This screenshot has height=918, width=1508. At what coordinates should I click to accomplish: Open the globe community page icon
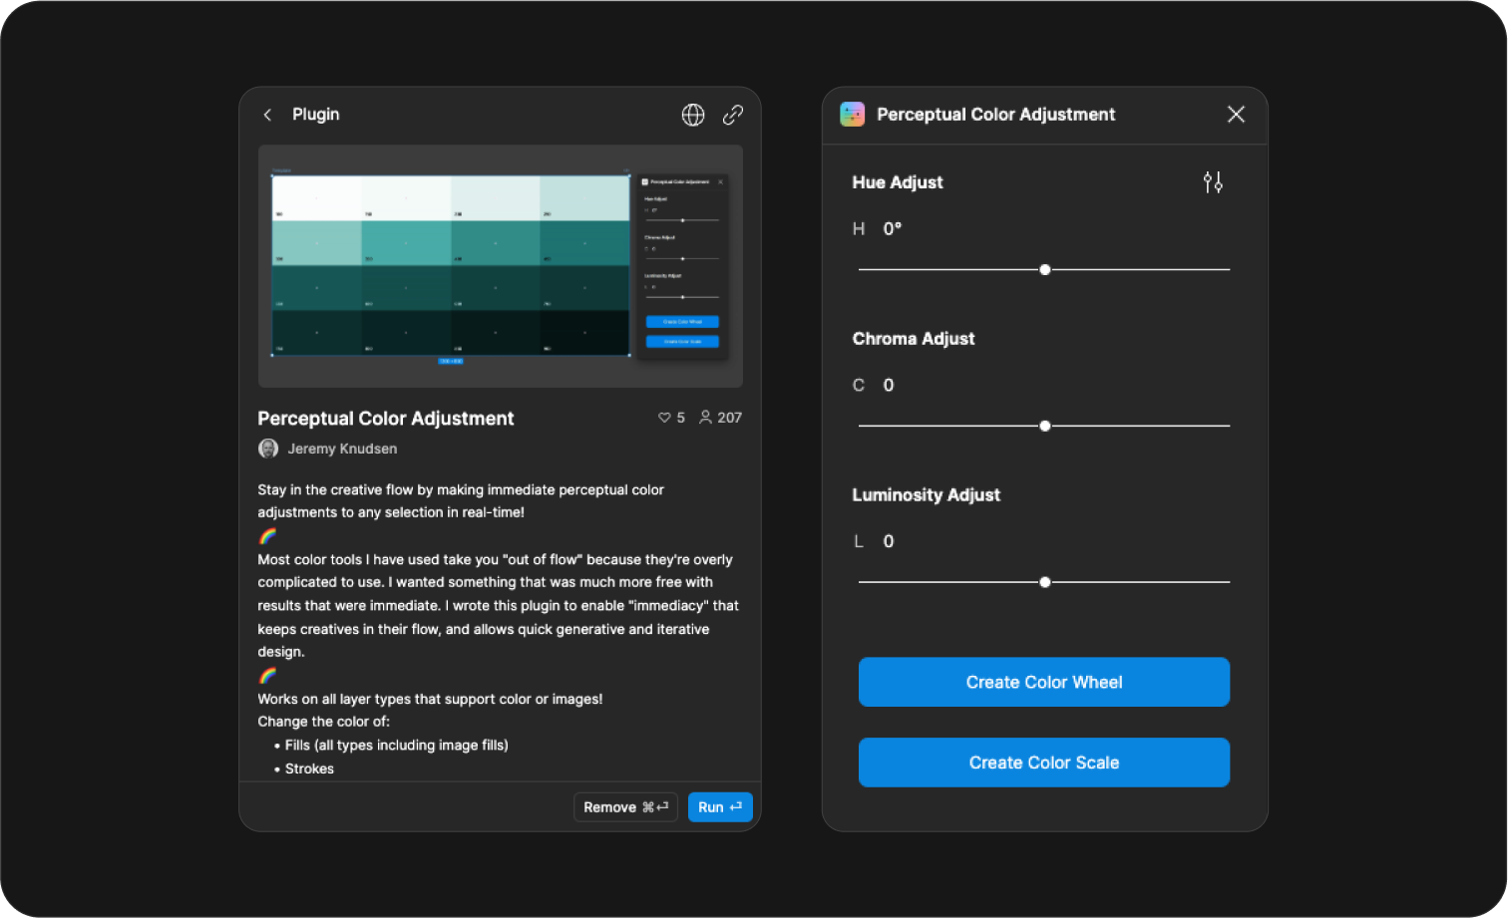[x=693, y=115]
